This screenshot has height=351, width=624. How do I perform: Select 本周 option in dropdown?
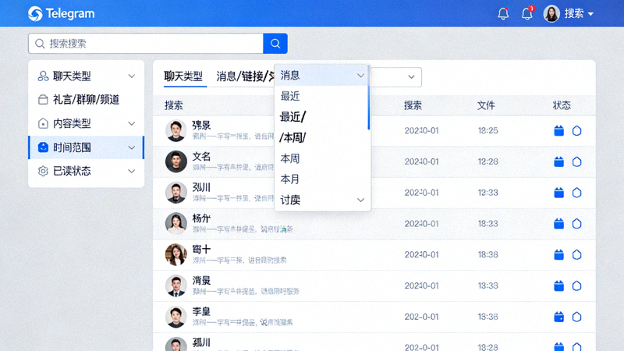point(321,159)
